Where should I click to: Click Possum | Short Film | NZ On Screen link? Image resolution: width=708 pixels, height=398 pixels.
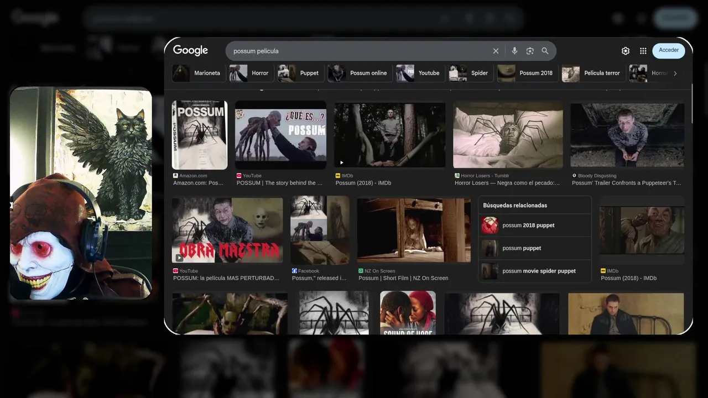click(403, 278)
